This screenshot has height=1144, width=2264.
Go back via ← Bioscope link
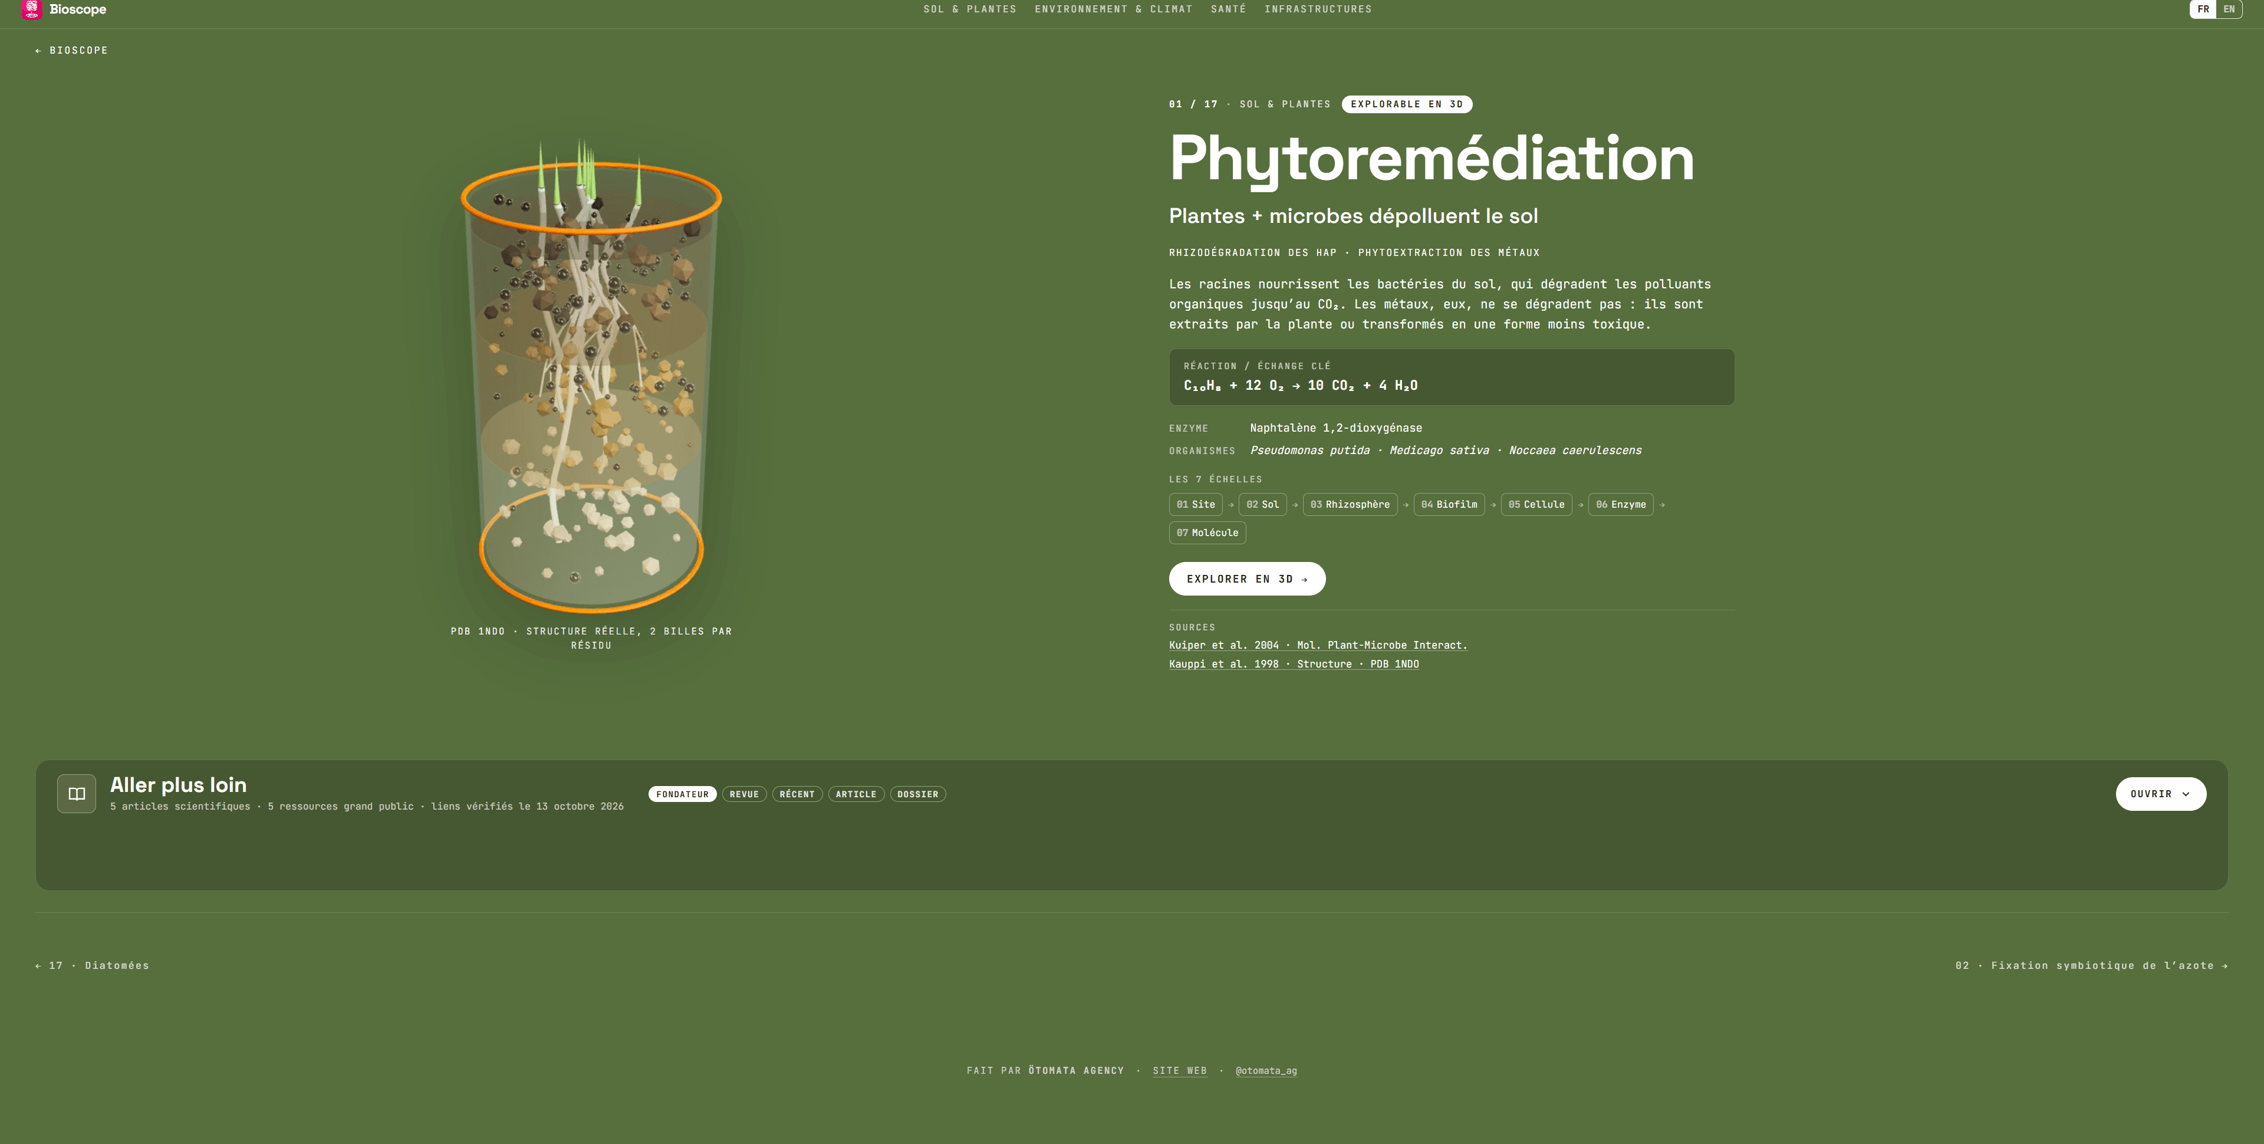pos(71,51)
